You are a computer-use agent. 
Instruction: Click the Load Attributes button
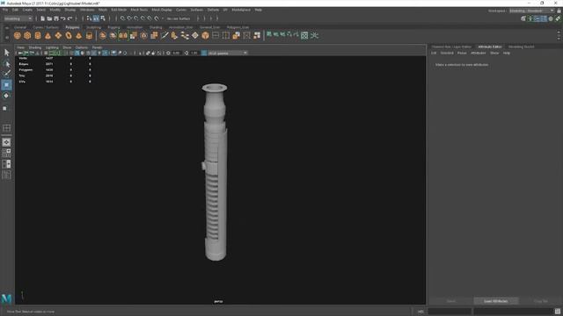point(496,301)
